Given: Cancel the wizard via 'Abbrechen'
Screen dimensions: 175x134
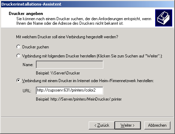Looking at the screenshot, I should pos(157,125).
